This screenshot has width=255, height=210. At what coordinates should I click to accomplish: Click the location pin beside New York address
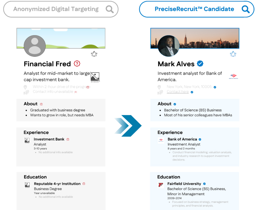pyautogui.click(x=159, y=87)
